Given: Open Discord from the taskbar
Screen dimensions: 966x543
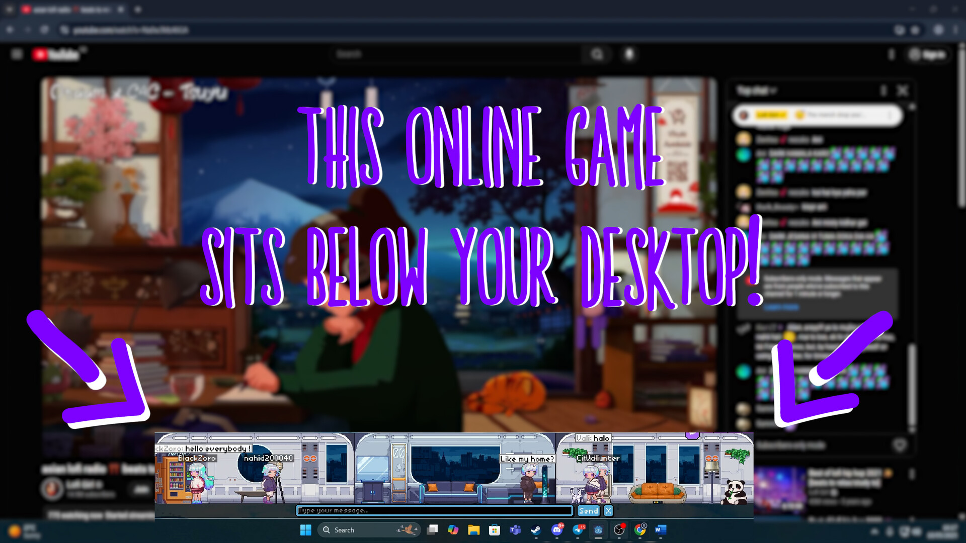Looking at the screenshot, I should point(556,530).
